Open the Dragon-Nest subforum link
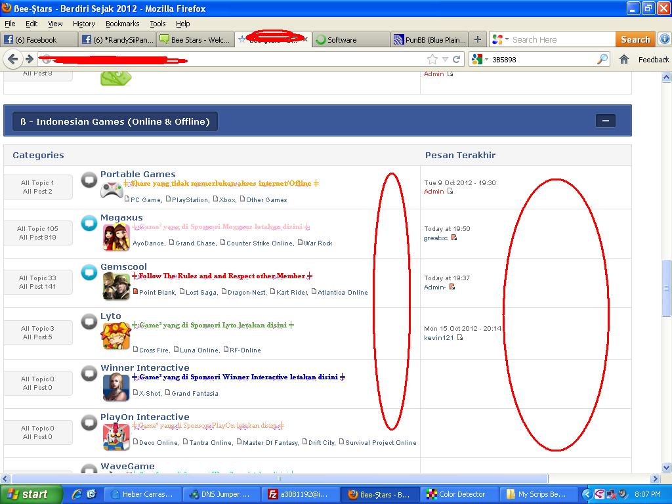The image size is (672, 504). [247, 292]
